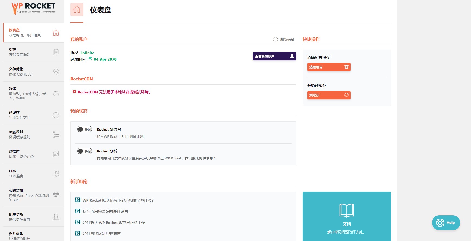Click the RocketCDN 无法用于本地域名 notice text
The image size is (471, 241).
click(x=114, y=92)
